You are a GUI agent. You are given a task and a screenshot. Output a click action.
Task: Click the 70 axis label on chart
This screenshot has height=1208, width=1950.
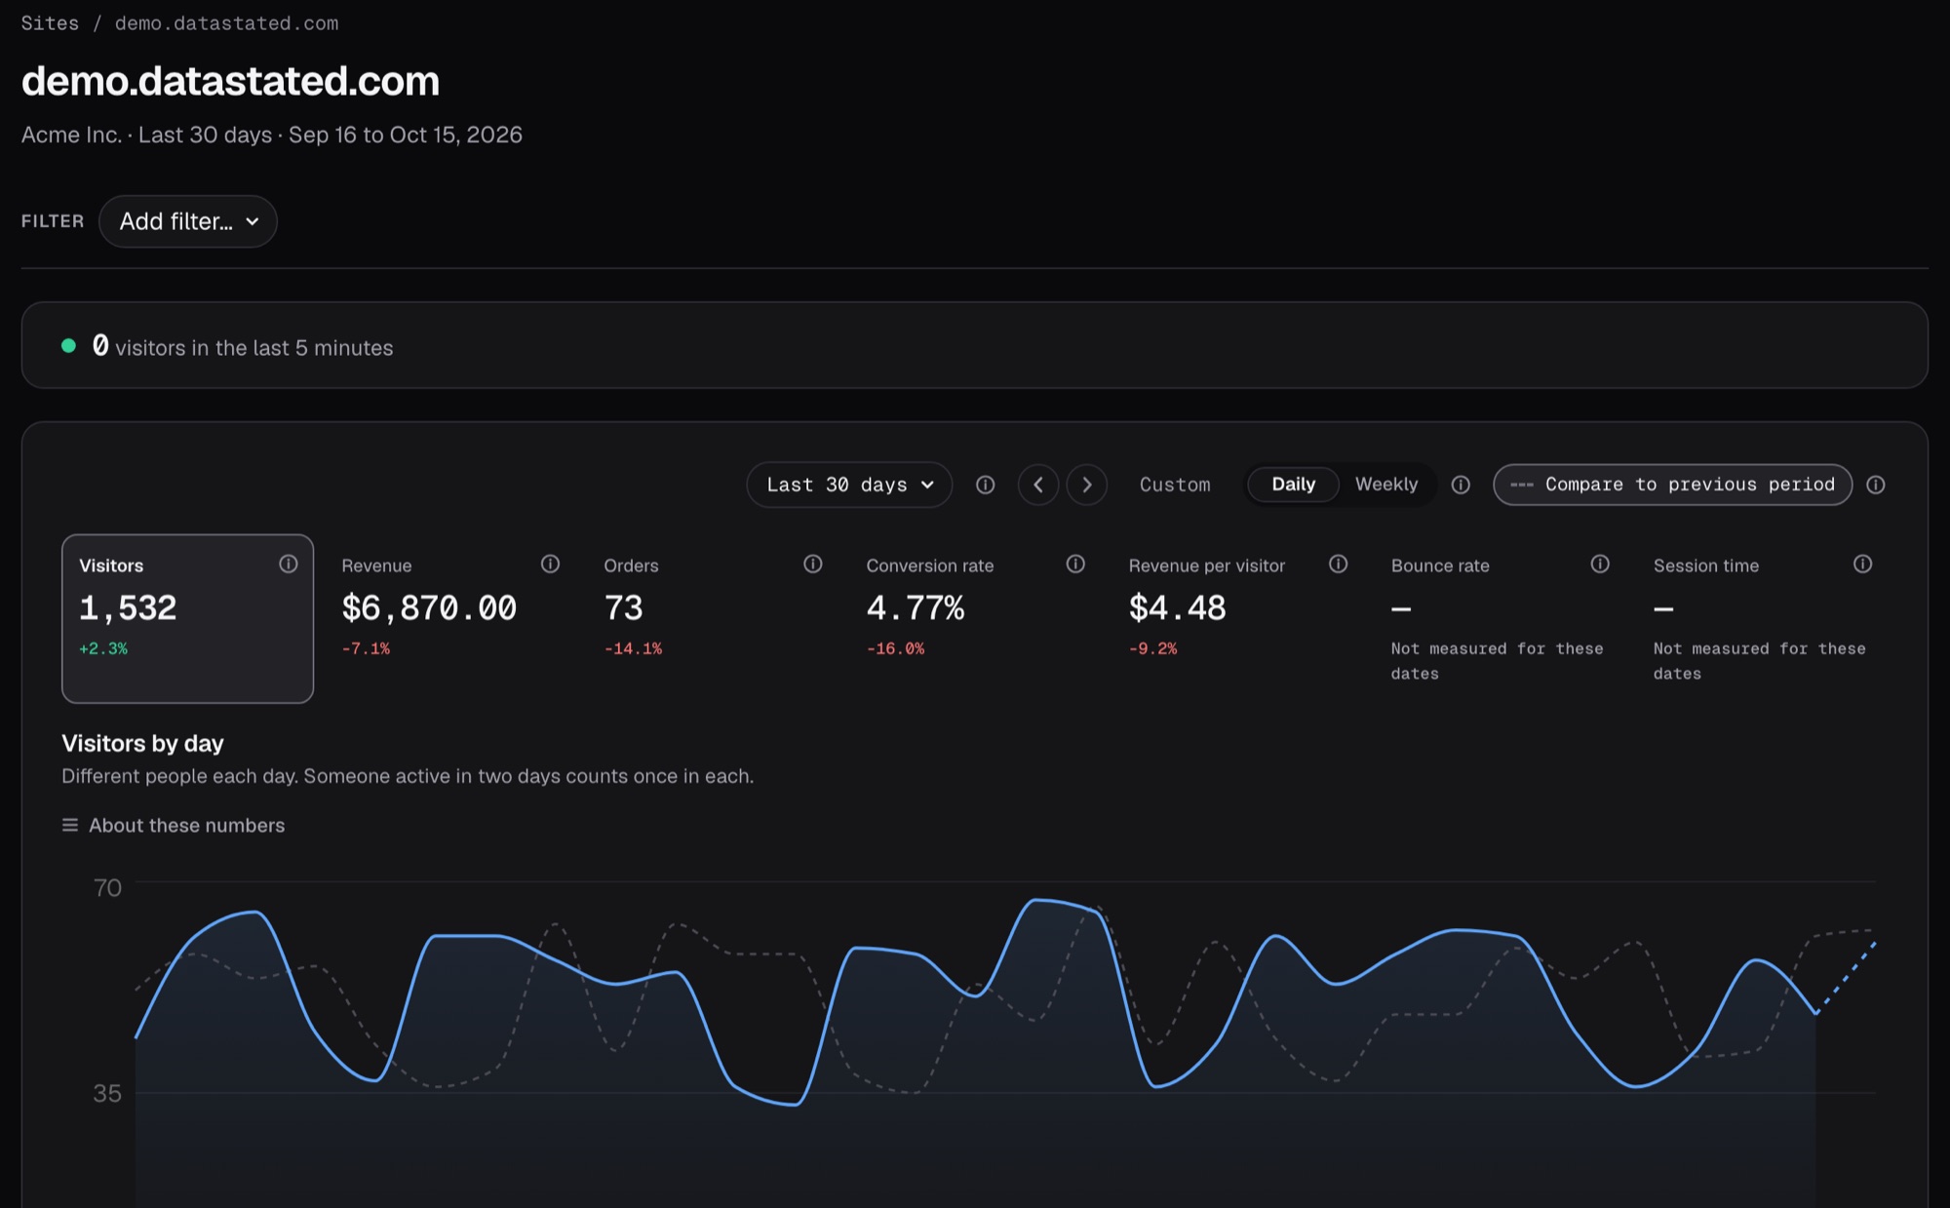[107, 887]
